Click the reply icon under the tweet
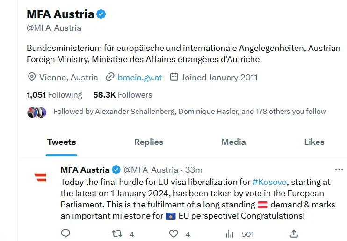Viewport: 347px width, 241px height. tap(66, 234)
